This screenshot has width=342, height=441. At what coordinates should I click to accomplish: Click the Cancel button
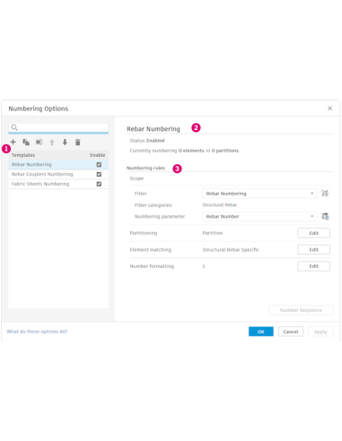click(291, 332)
